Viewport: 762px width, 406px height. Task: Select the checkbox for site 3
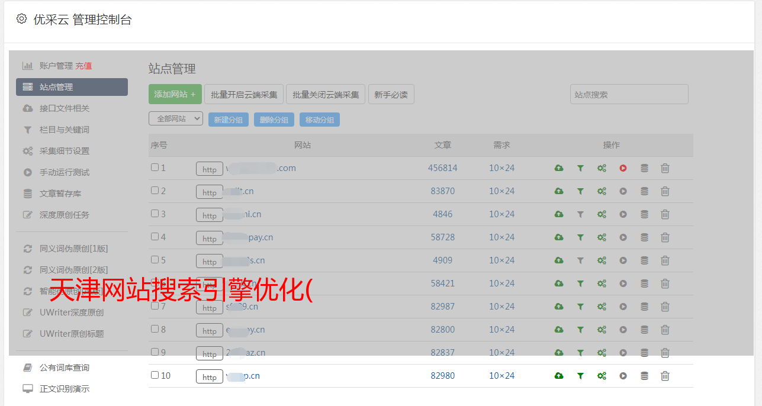[x=155, y=214]
